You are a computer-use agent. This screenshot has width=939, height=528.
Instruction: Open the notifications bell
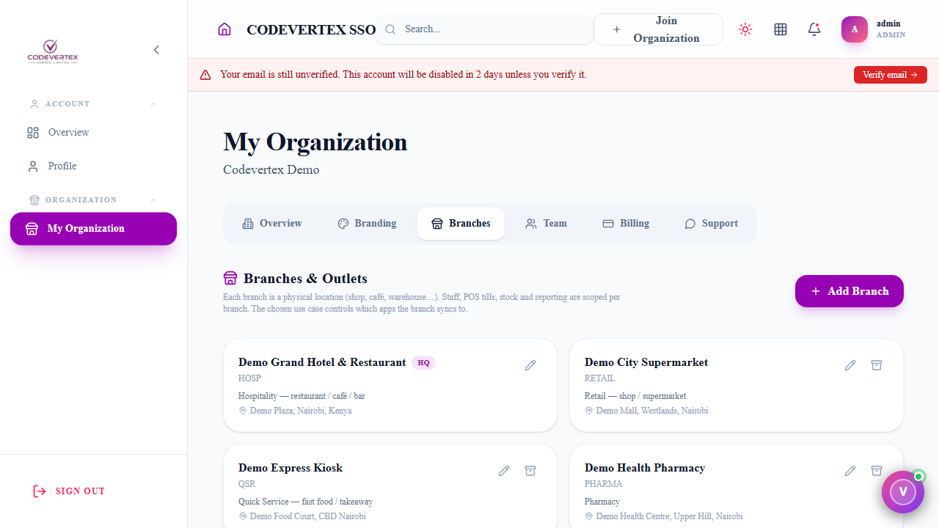(814, 29)
